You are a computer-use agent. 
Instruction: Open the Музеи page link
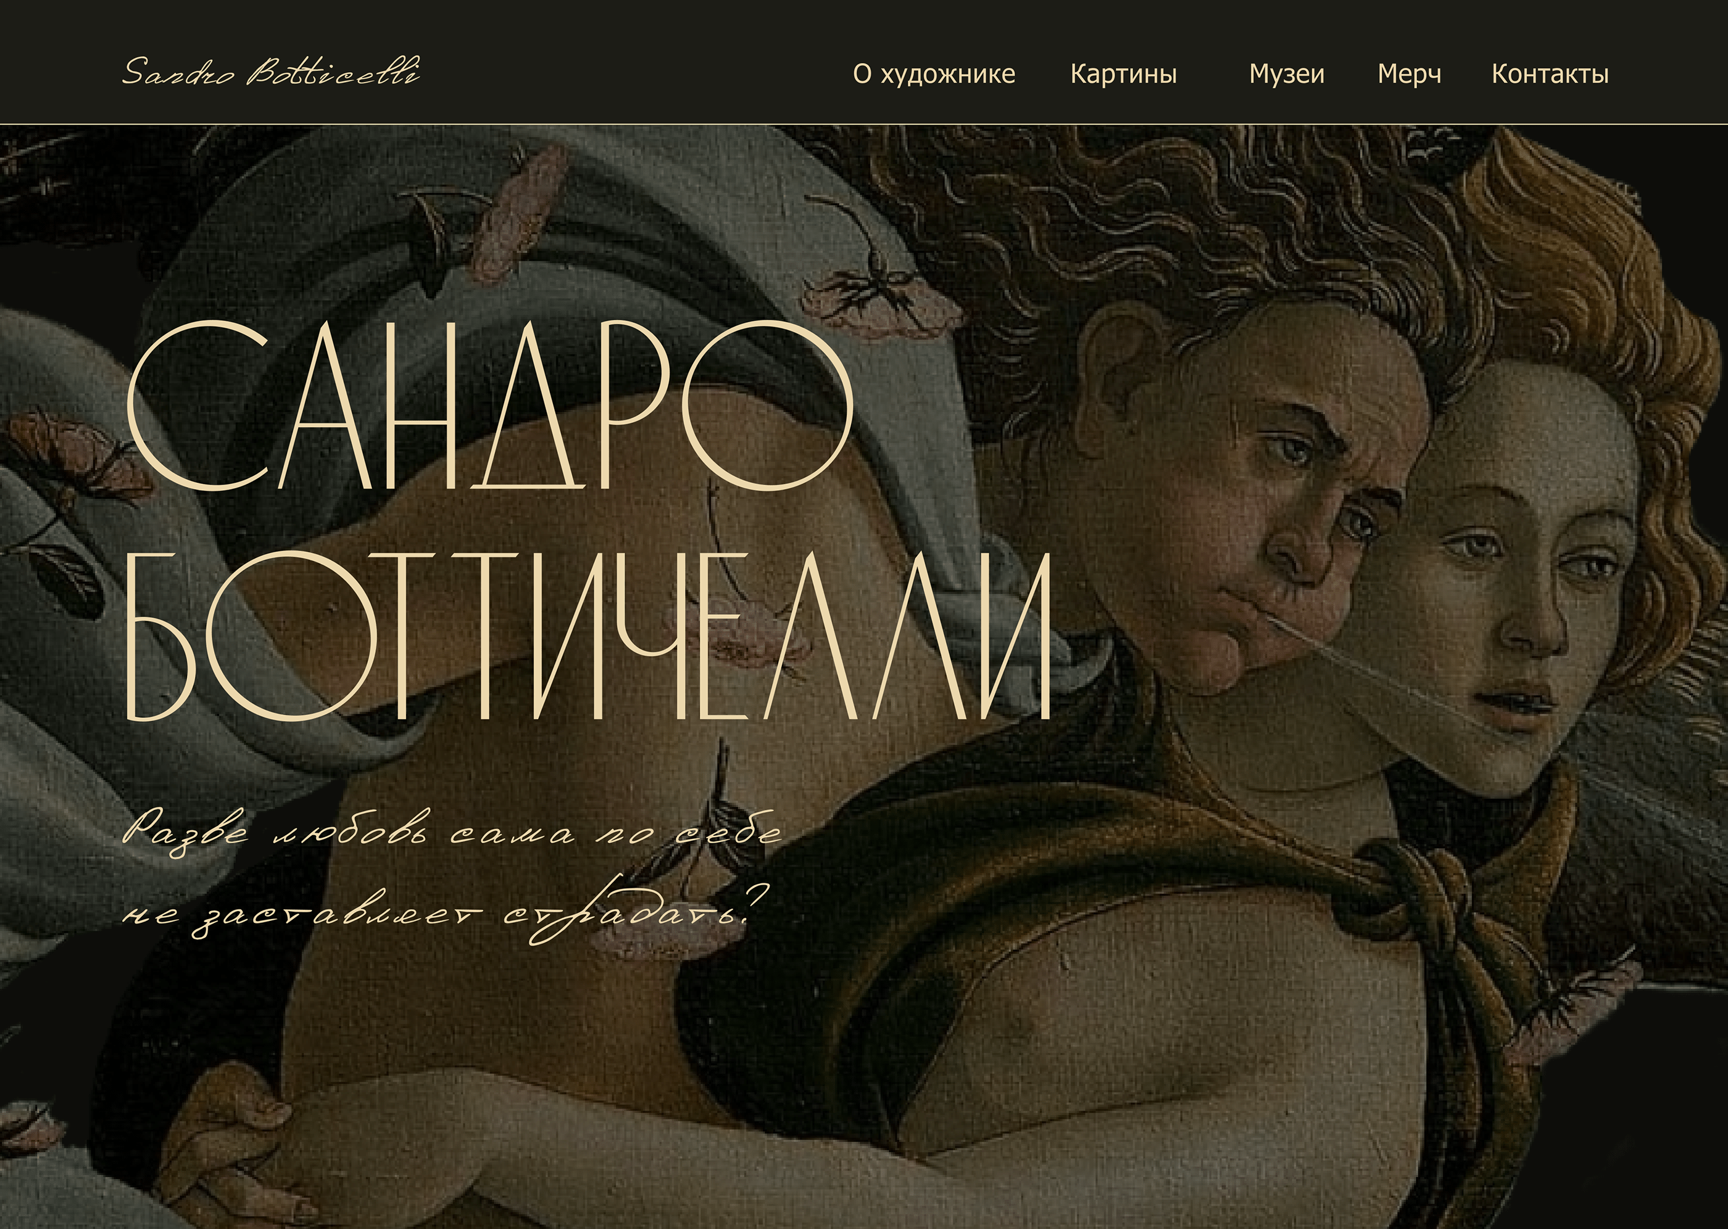(1286, 74)
